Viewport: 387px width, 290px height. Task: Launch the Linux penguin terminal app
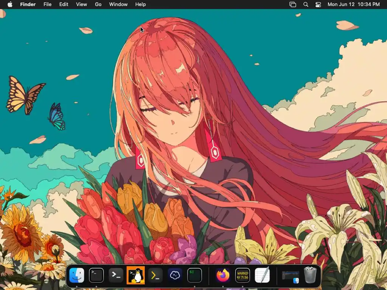click(x=136, y=275)
